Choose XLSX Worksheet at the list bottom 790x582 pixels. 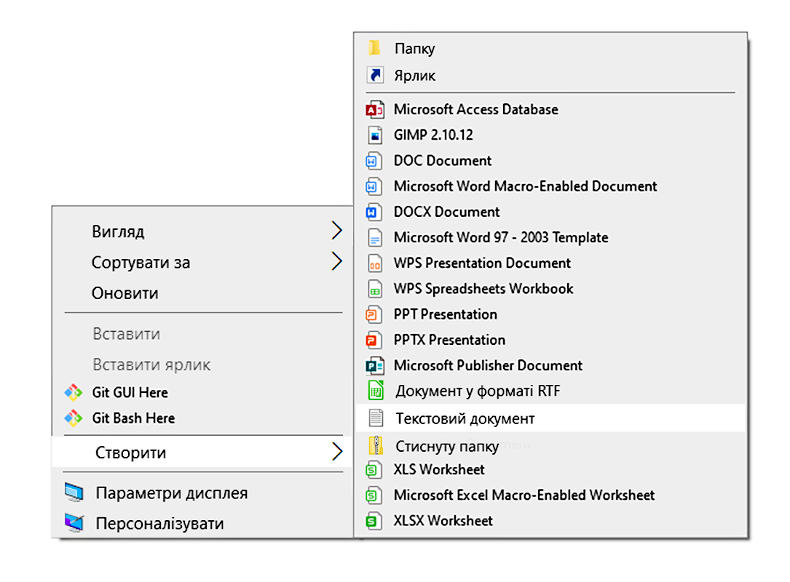tap(443, 521)
